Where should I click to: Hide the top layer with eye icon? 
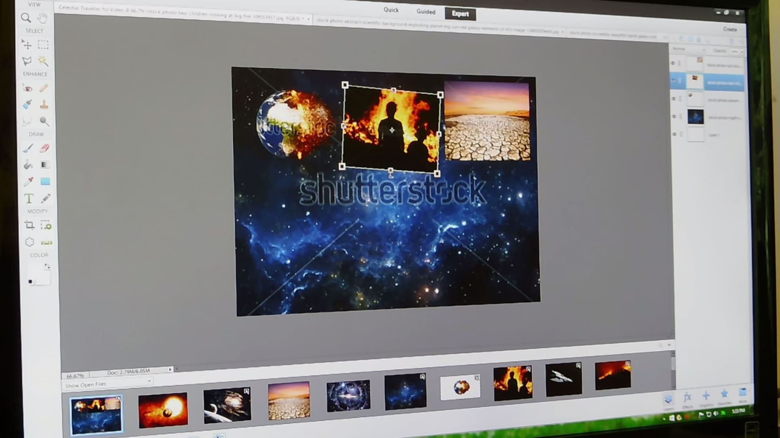tap(673, 63)
